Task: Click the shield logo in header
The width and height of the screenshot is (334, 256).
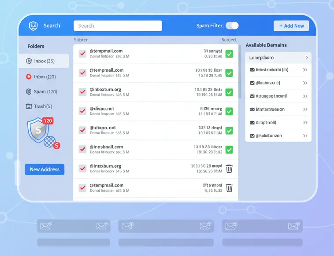Action: point(33,26)
